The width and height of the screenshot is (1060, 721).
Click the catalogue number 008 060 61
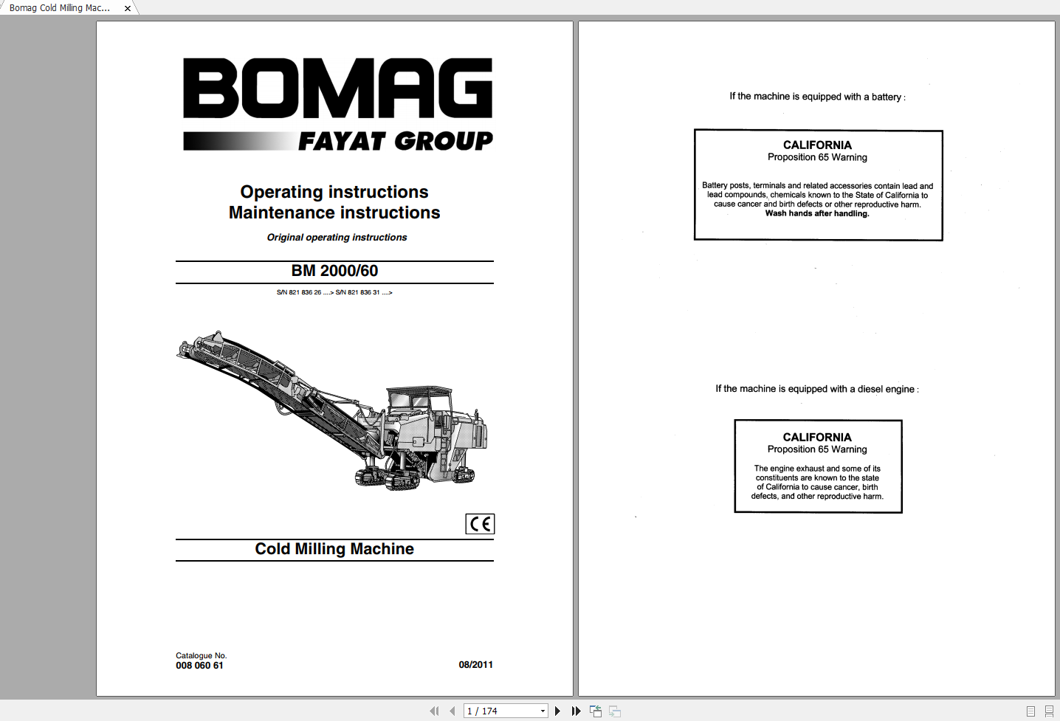click(x=199, y=666)
